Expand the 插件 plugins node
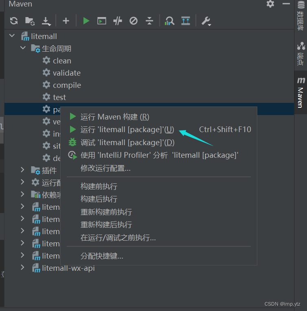This screenshot has height=311, width=307. pyautogui.click(x=22, y=170)
